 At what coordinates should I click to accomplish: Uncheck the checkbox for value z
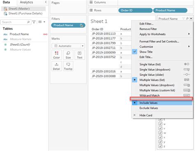click(160, 146)
